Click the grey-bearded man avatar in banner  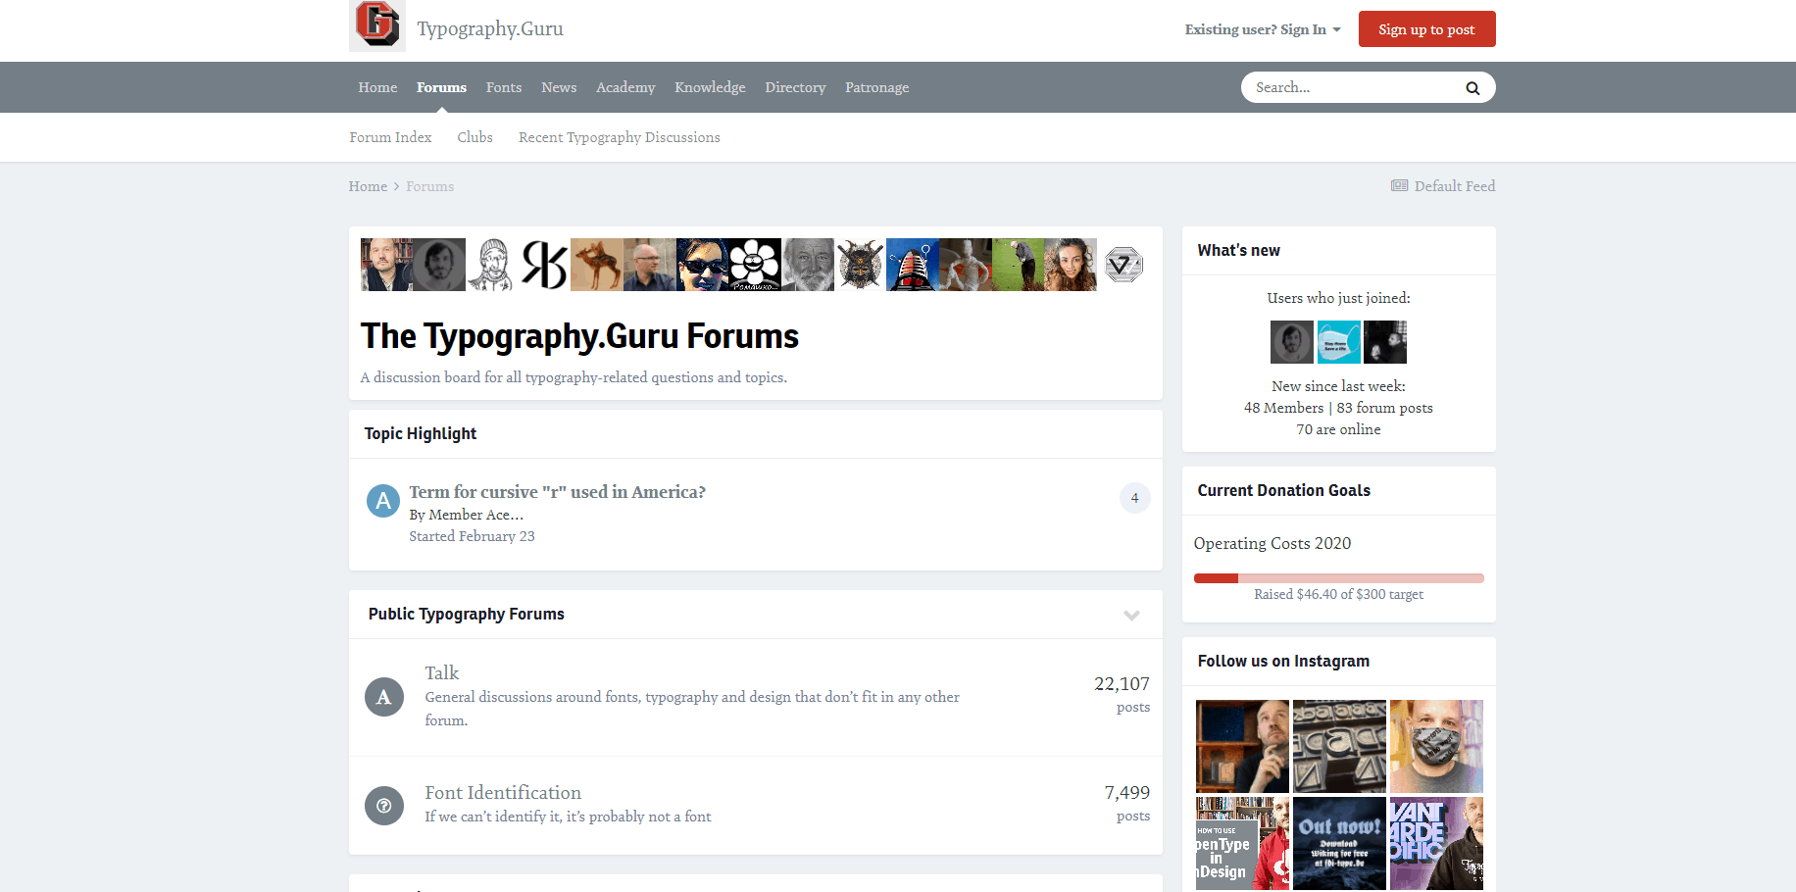pos(808,265)
